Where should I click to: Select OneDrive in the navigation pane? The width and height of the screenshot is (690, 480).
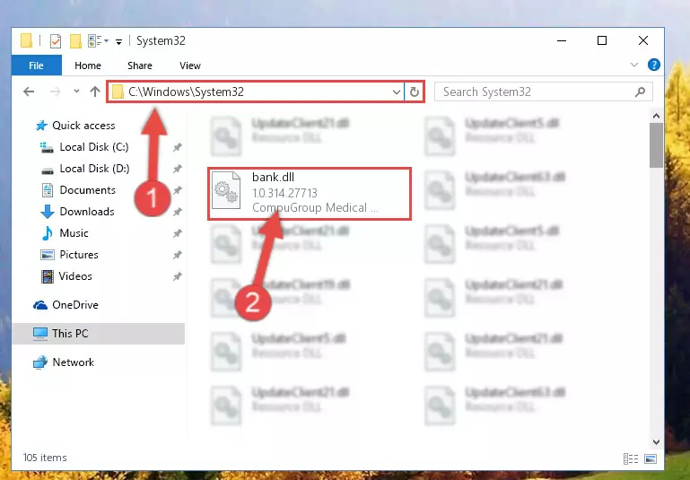point(74,305)
